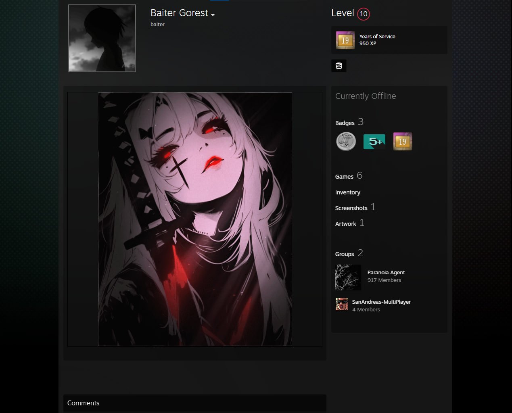Click the Groups count number 2

pyautogui.click(x=360, y=253)
